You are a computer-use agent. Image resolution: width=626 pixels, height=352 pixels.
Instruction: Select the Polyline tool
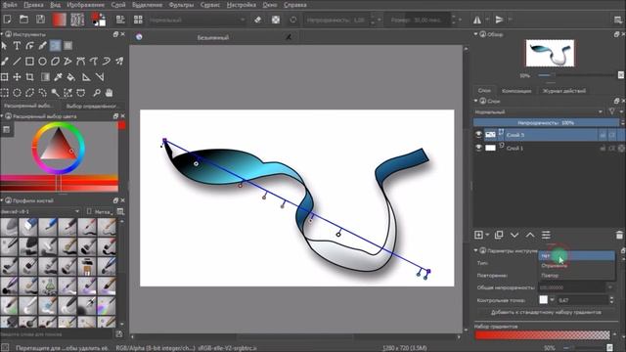coord(67,62)
